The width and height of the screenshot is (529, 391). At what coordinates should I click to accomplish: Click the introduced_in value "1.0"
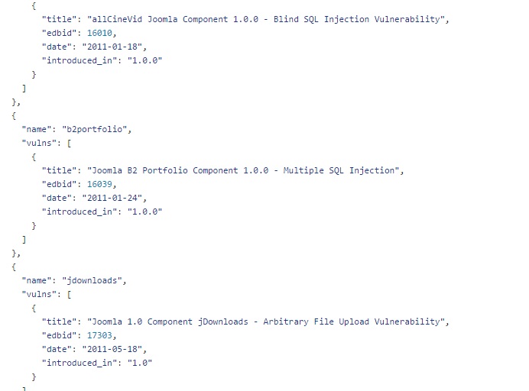point(139,363)
